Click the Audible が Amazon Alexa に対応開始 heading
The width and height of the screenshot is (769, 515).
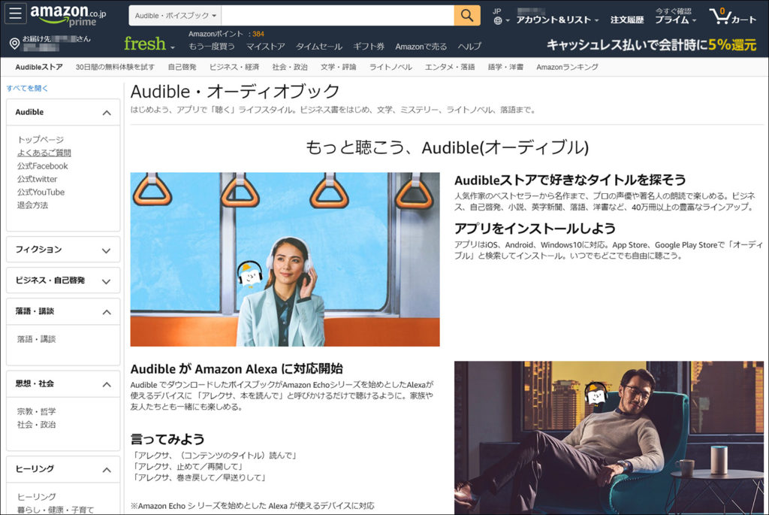(237, 369)
